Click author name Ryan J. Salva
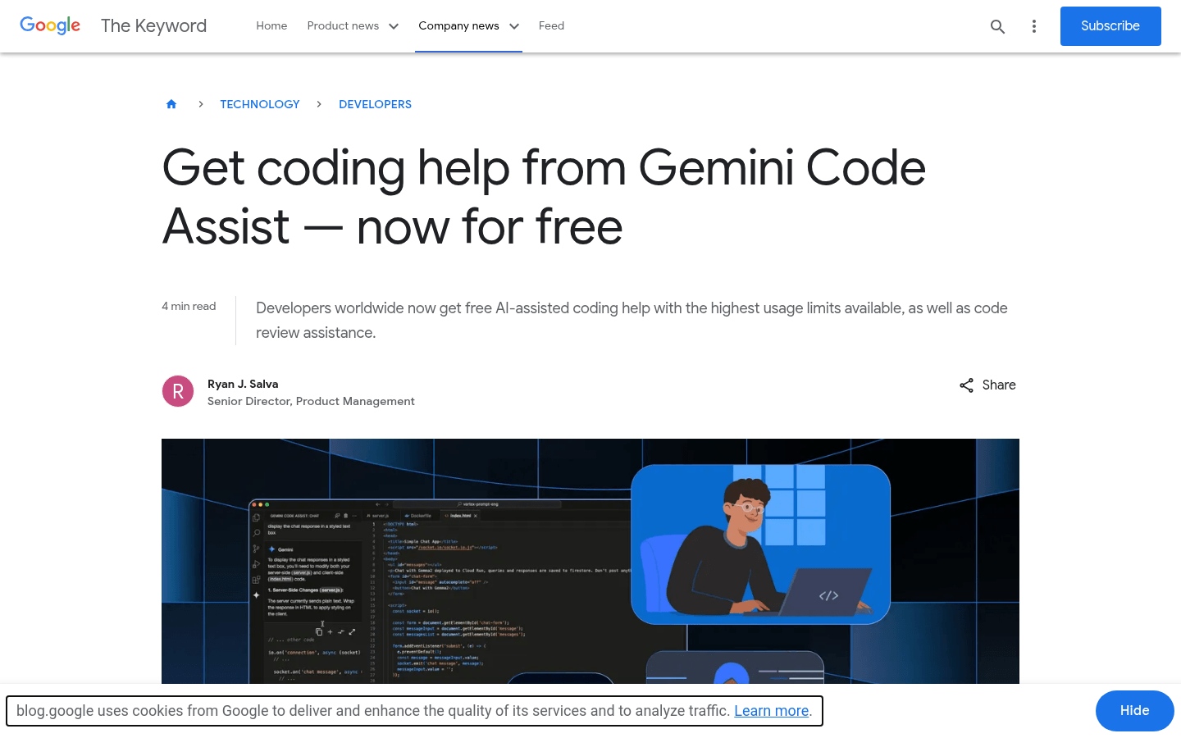The image size is (1181, 738). click(x=243, y=384)
